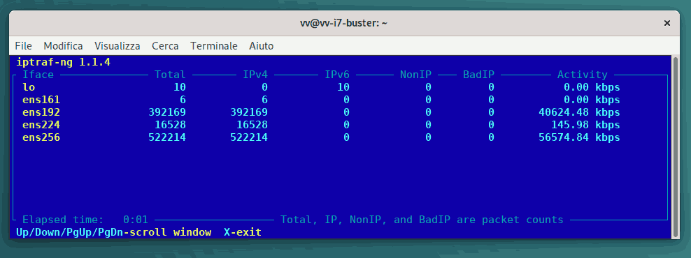Open the Cerca menu
Screen dimensions: 691x258
tap(165, 46)
